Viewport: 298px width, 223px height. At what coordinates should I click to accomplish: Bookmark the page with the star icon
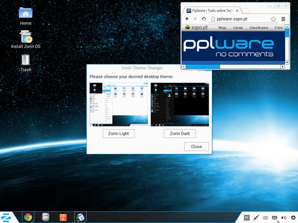tap(273, 19)
